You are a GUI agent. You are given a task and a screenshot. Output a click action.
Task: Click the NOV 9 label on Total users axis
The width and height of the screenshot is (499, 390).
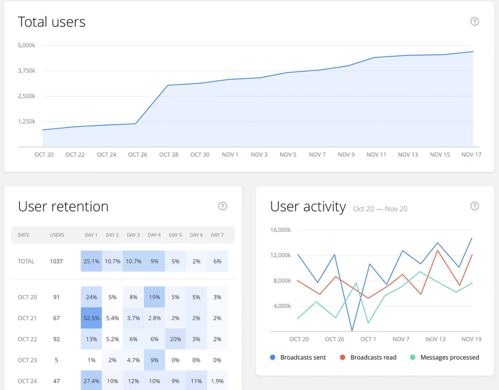tap(346, 155)
